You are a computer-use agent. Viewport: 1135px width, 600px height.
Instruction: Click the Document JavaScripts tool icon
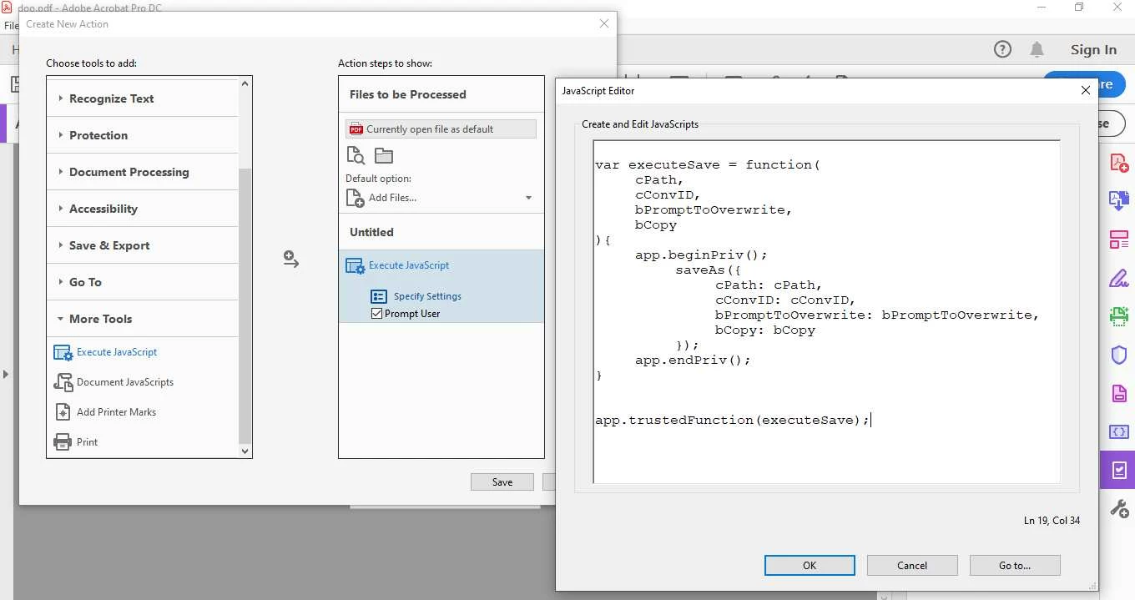(63, 382)
